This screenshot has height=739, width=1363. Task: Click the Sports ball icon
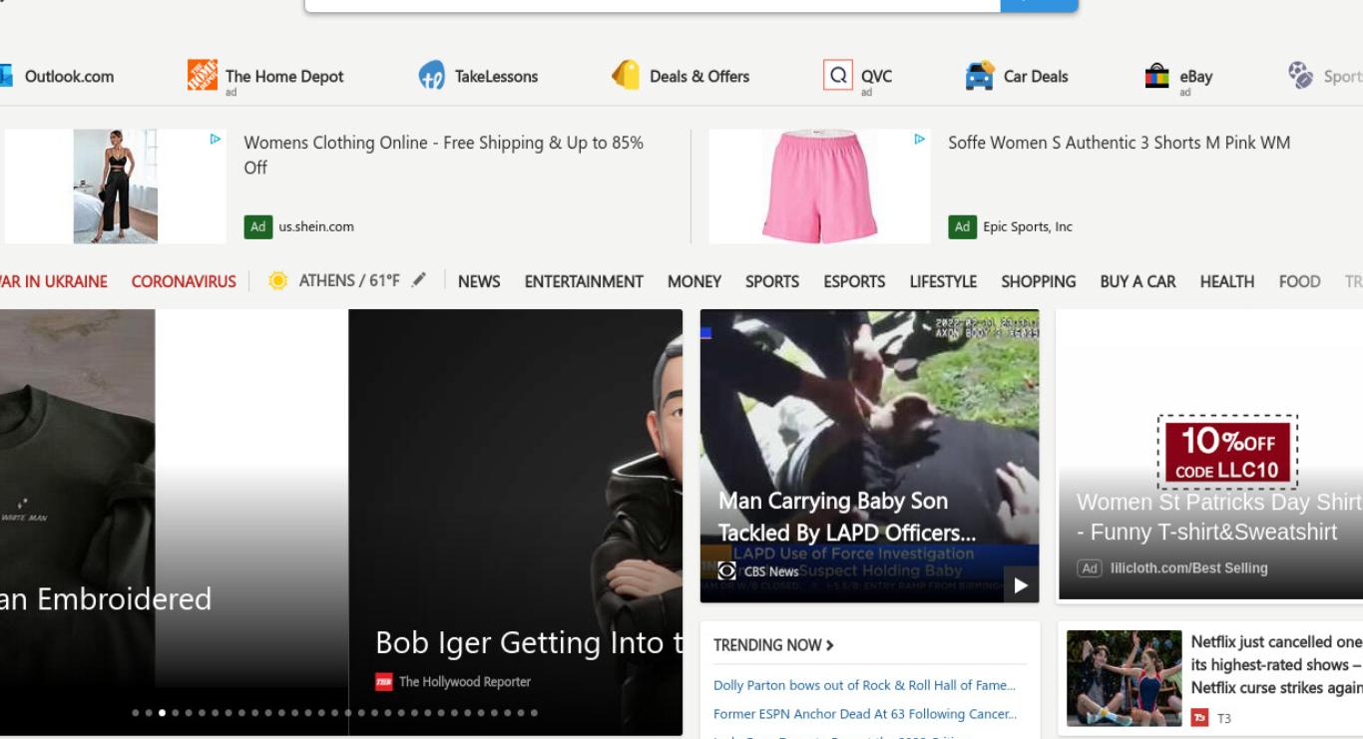(1301, 75)
